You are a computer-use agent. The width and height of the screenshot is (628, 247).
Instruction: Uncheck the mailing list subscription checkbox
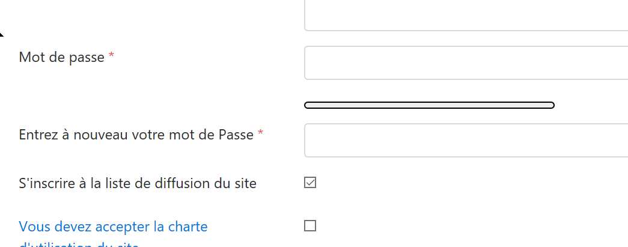tap(310, 183)
